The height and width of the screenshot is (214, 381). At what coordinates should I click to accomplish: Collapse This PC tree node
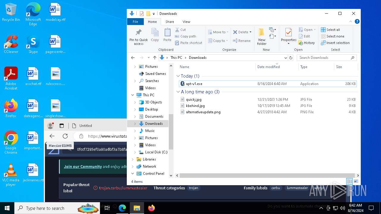pos(133,95)
